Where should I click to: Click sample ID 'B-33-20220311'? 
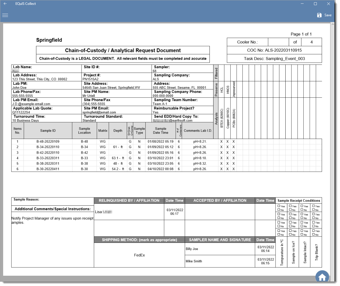48,158
